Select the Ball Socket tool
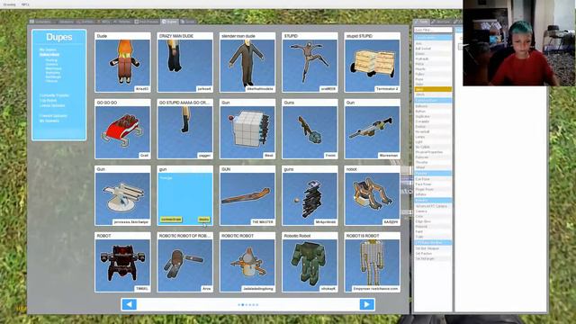The height and width of the screenshot is (324, 576). pos(433,49)
